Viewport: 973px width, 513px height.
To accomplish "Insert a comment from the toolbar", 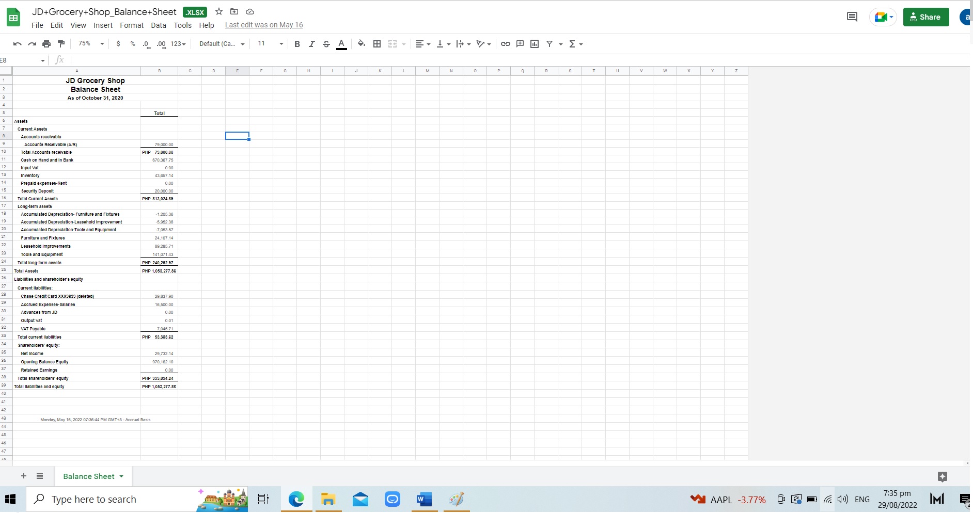I will [520, 44].
